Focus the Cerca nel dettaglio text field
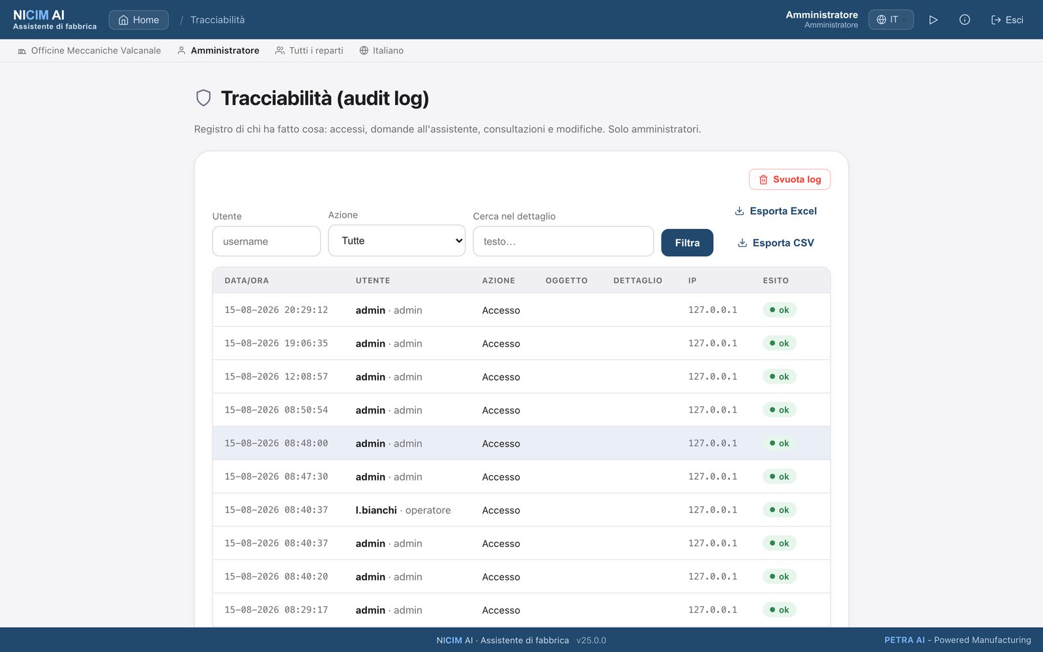The height and width of the screenshot is (652, 1043). pyautogui.click(x=563, y=241)
